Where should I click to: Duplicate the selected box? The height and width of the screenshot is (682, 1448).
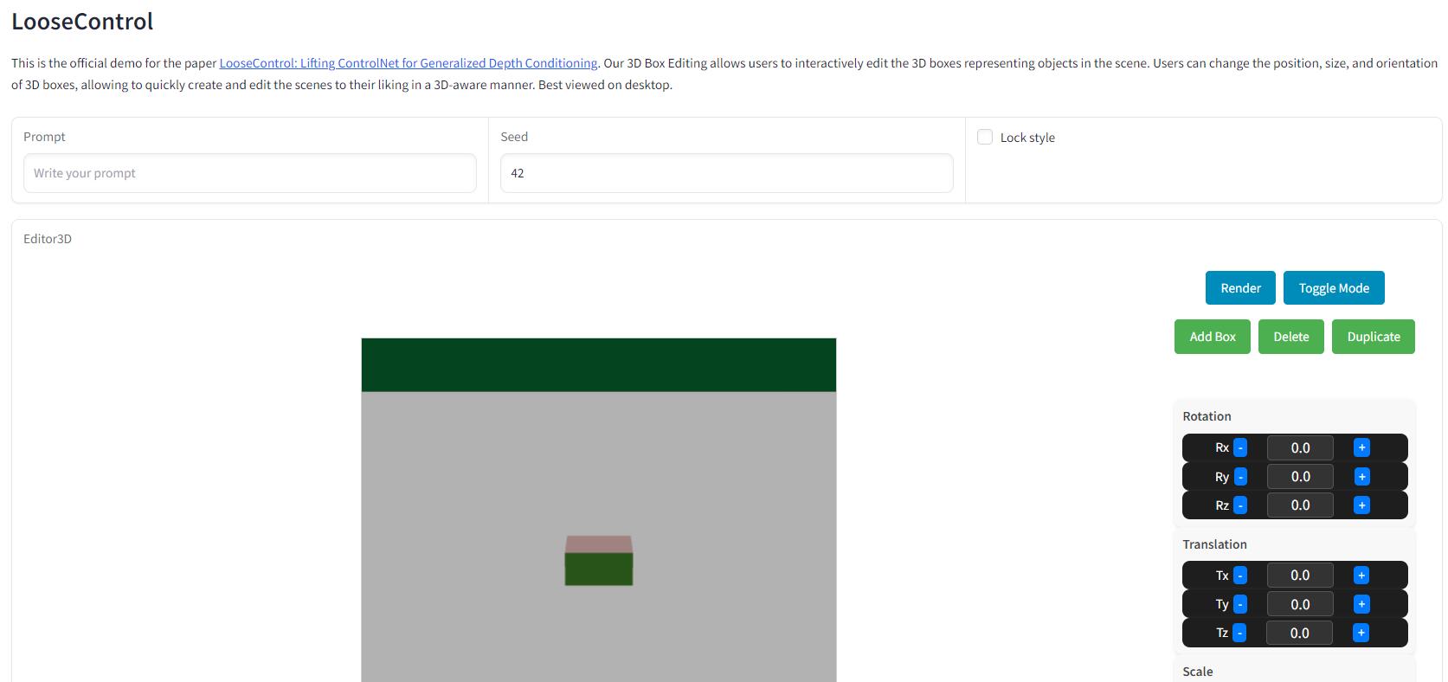pos(1373,337)
